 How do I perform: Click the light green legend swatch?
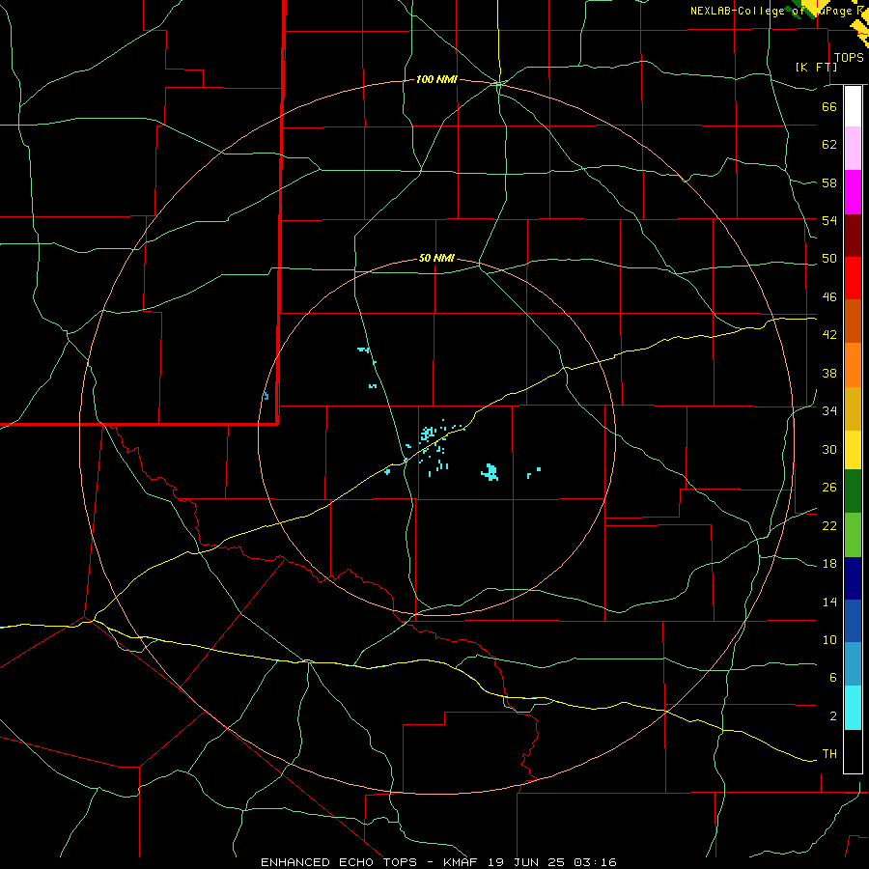coord(853,535)
